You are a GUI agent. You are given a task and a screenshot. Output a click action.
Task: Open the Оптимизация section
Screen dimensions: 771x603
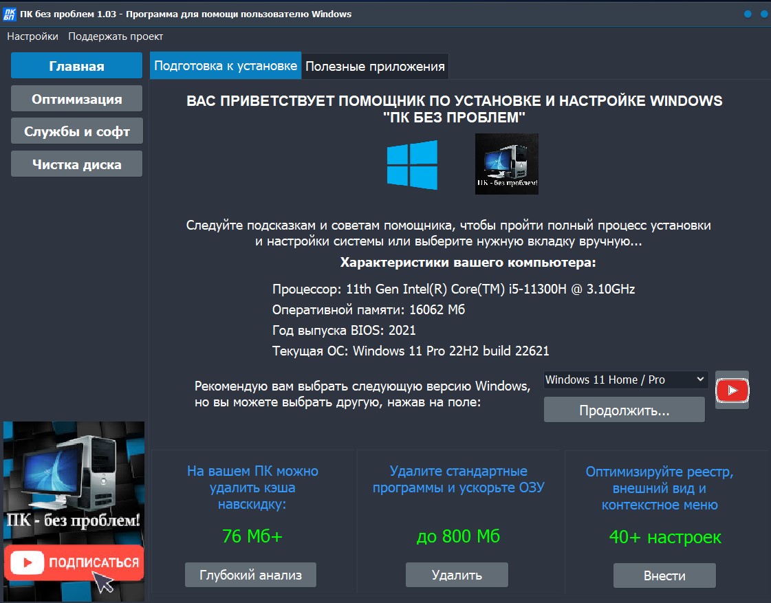pos(77,99)
